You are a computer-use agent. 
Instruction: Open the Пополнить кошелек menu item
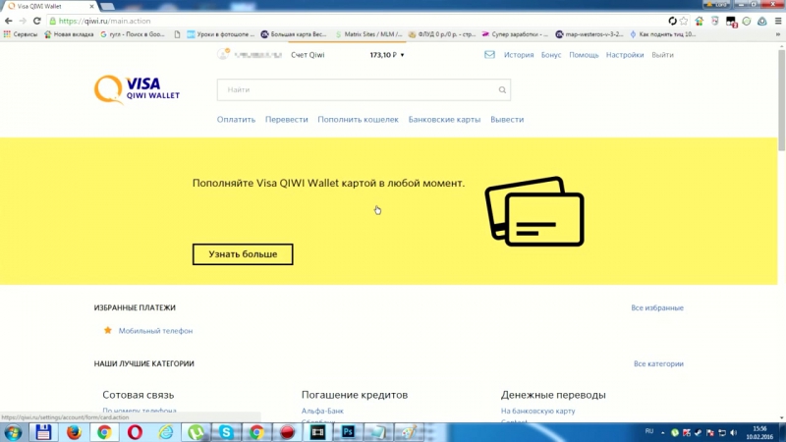pos(358,119)
